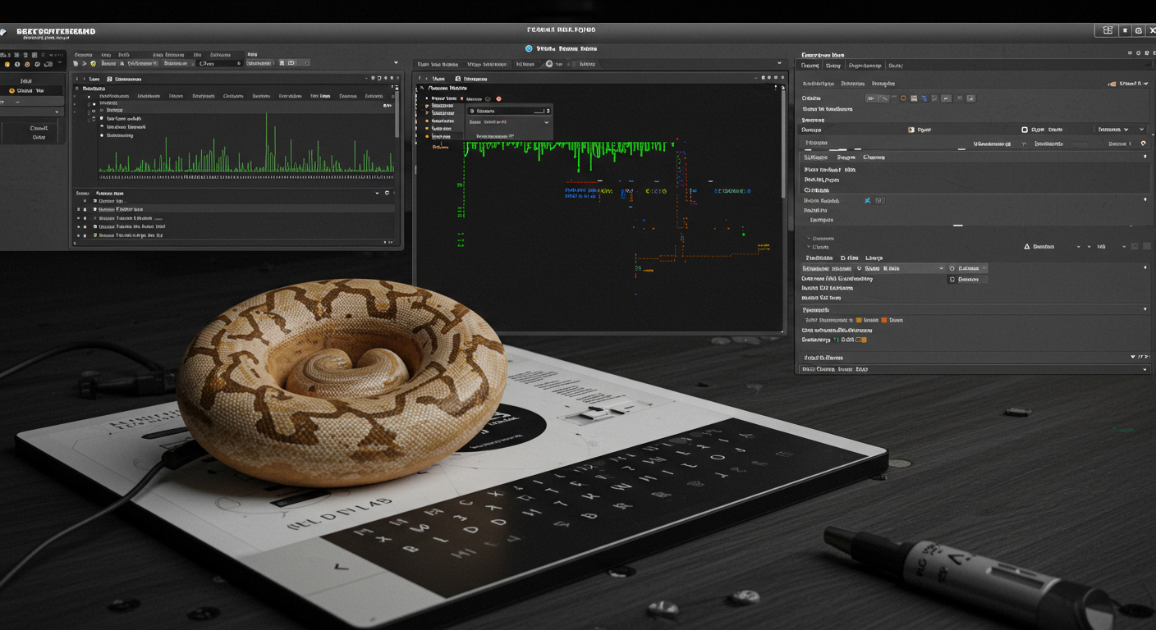Click the yellow smiley icon in the left toolbar
This screenshot has height=630, width=1156.
click(93, 63)
